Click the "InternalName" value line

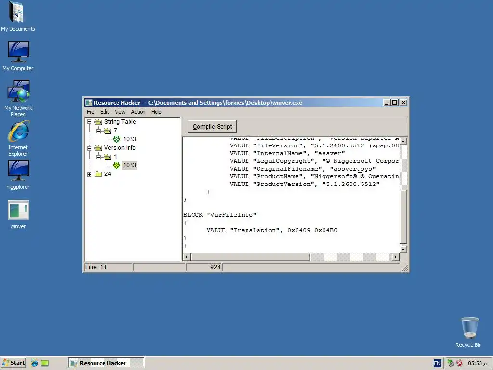(x=287, y=153)
